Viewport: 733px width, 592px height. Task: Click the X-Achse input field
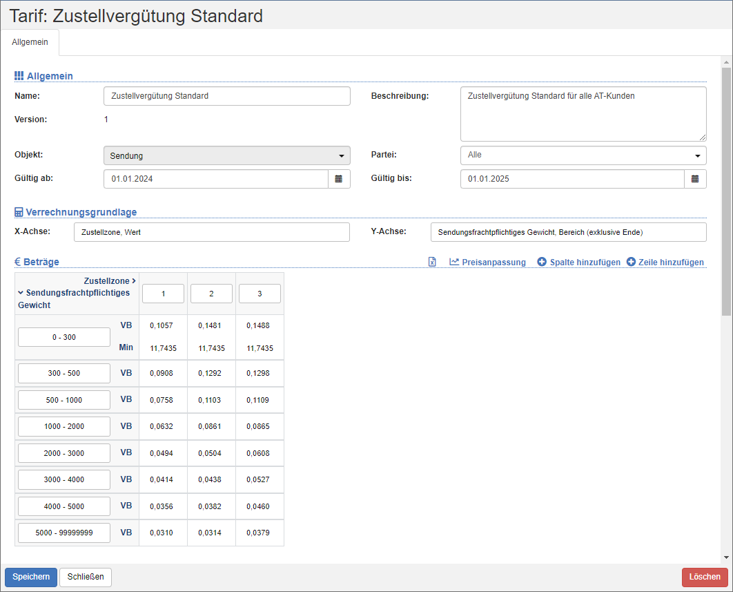(x=211, y=232)
